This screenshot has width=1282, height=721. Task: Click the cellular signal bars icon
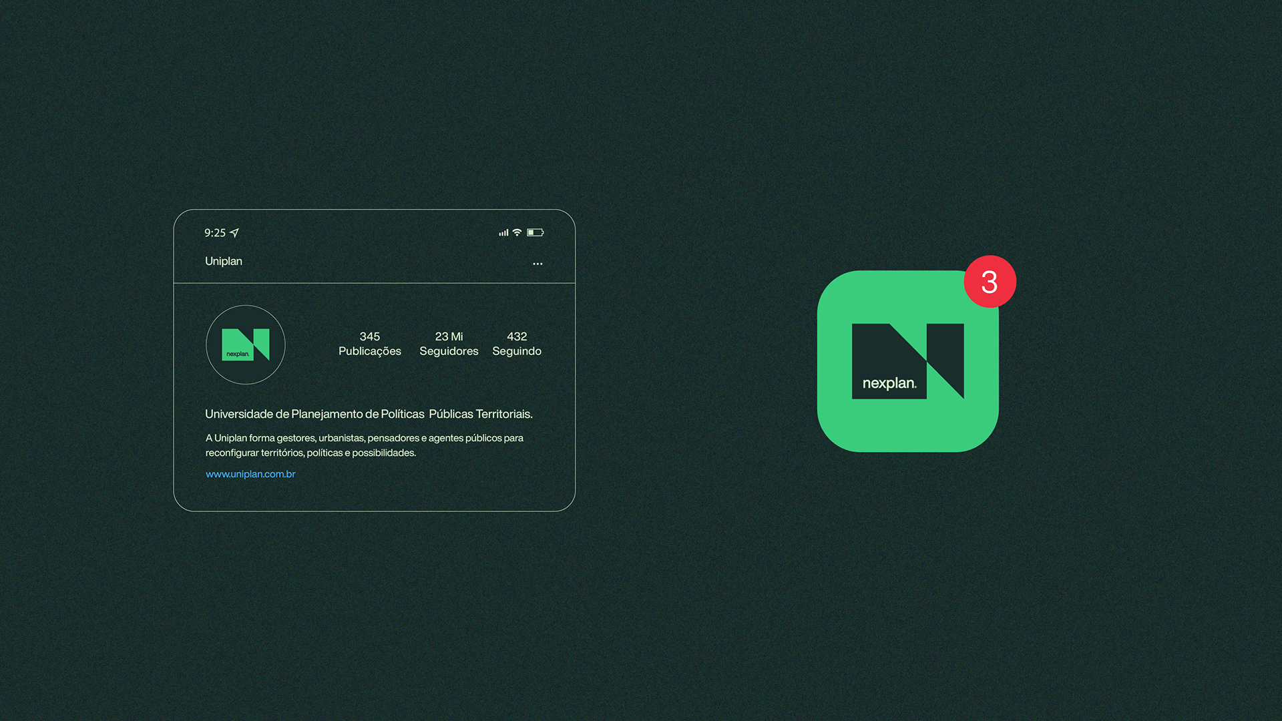click(503, 233)
